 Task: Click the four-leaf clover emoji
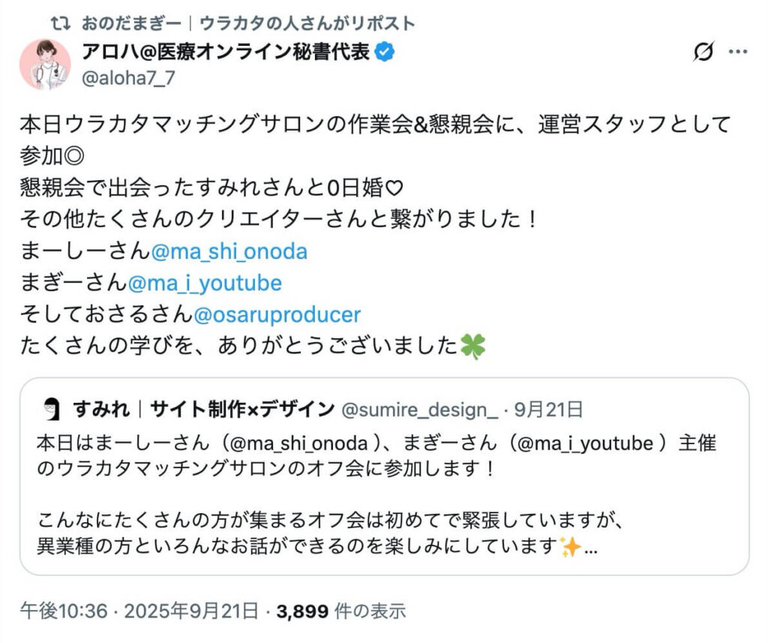click(473, 347)
